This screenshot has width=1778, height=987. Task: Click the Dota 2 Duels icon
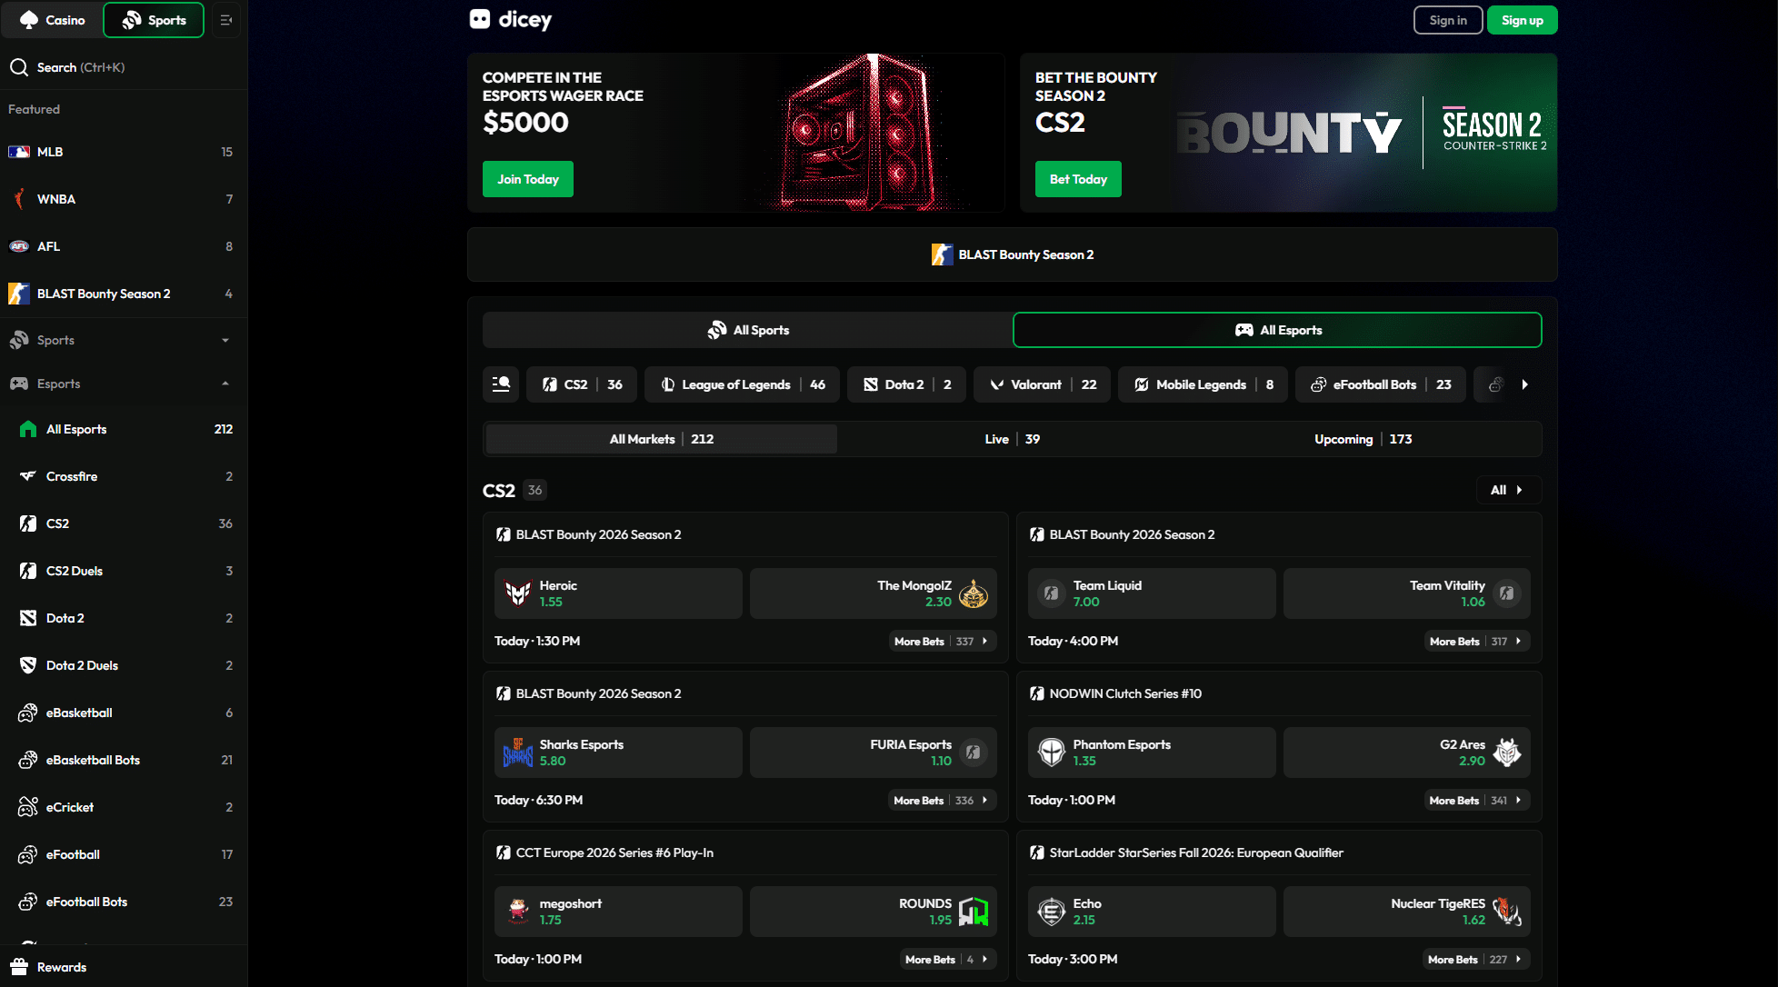point(28,665)
